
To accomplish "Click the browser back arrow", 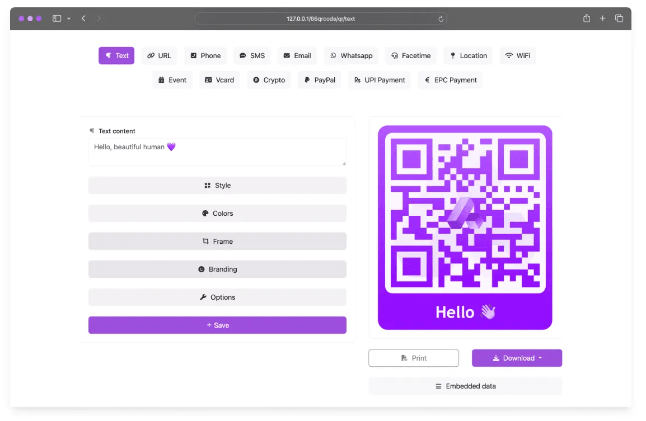I will click(x=83, y=18).
